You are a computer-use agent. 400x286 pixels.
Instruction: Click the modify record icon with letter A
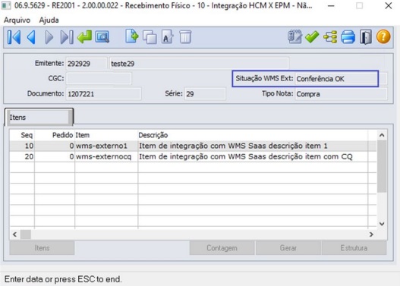click(167, 36)
